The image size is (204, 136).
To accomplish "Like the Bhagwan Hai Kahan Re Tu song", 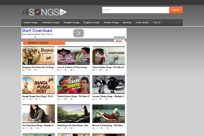I will [x=35, y=70].
